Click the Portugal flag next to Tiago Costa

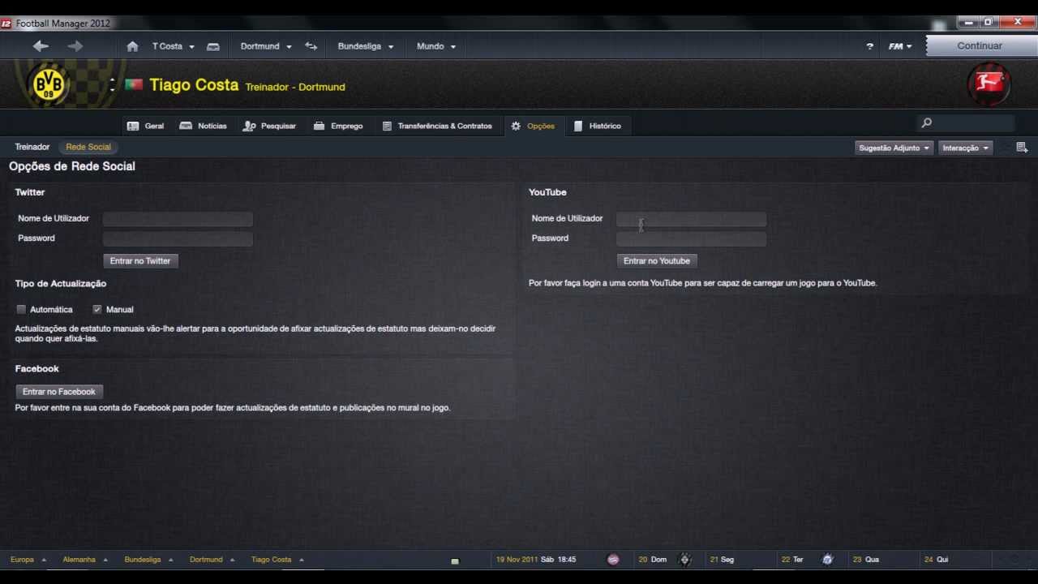tap(134, 84)
